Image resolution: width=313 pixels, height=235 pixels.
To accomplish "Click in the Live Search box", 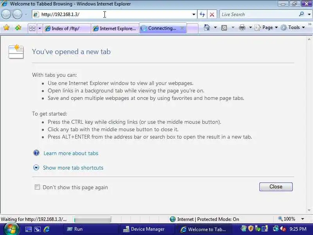I will (x=259, y=14).
